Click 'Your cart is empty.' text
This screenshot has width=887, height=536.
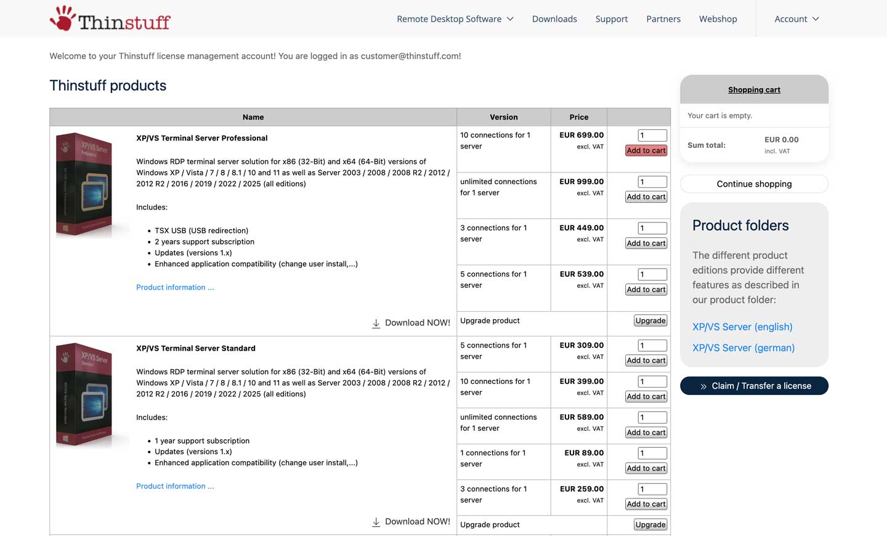[719, 116]
